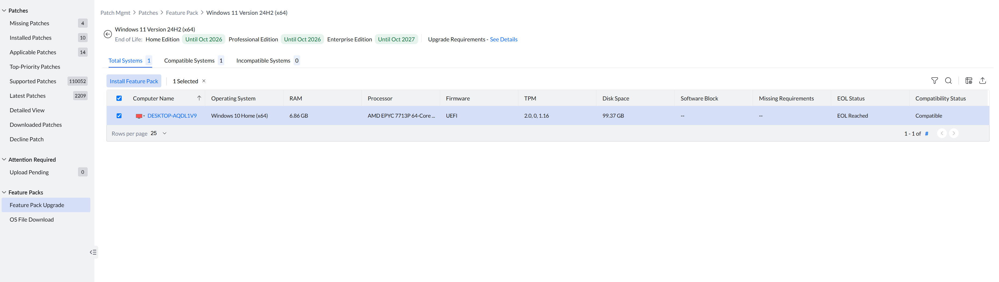The image size is (999, 282).
Task: Open the filter funnel icon
Action: point(935,81)
